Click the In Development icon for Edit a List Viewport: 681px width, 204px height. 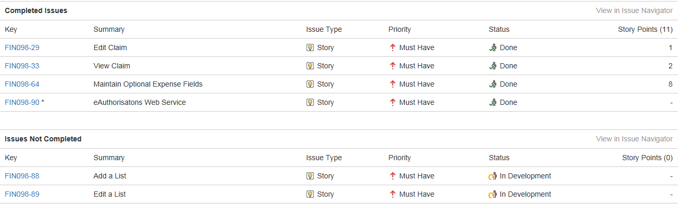[493, 195]
